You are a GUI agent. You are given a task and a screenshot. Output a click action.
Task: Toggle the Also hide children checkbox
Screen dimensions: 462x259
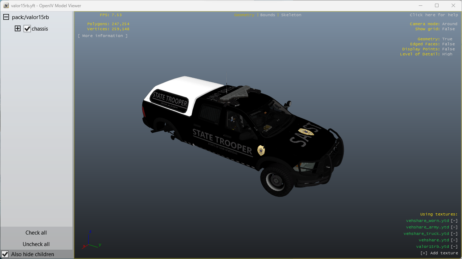pyautogui.click(x=5, y=254)
